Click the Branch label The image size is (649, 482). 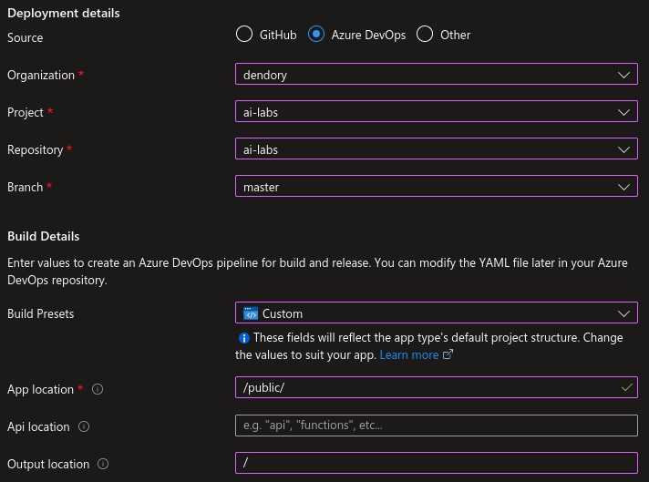coord(25,187)
